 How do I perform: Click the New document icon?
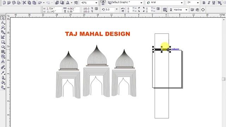click(4, 2)
